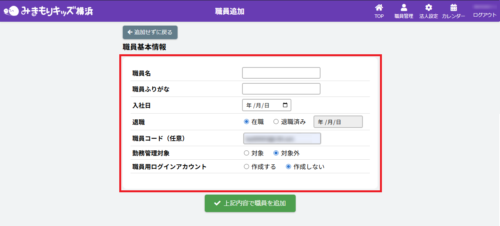Open the カレンダー calendar icon
The image size is (500, 226).
tap(453, 8)
